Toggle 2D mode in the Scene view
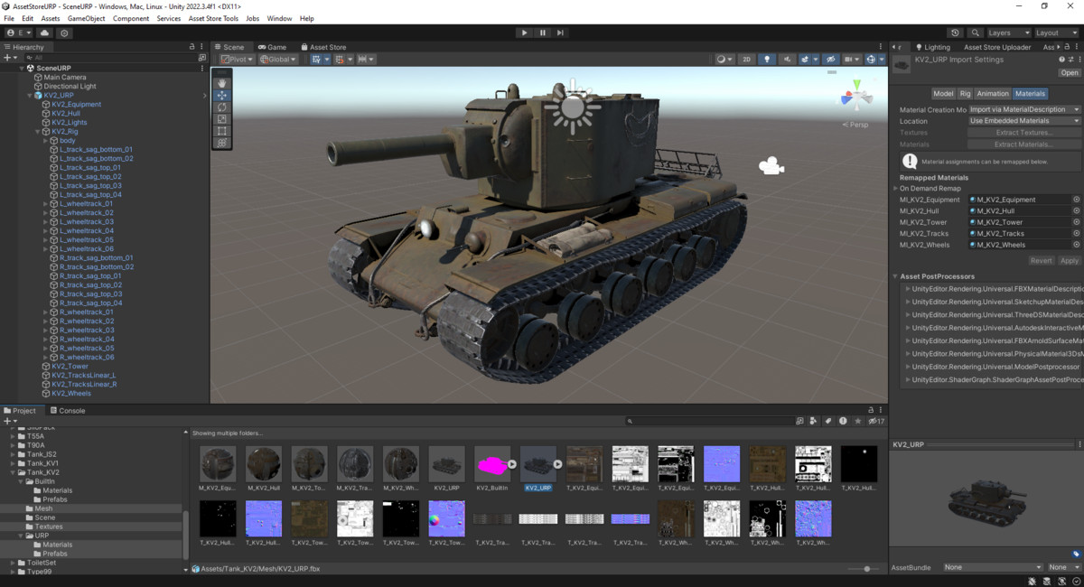 coord(745,59)
